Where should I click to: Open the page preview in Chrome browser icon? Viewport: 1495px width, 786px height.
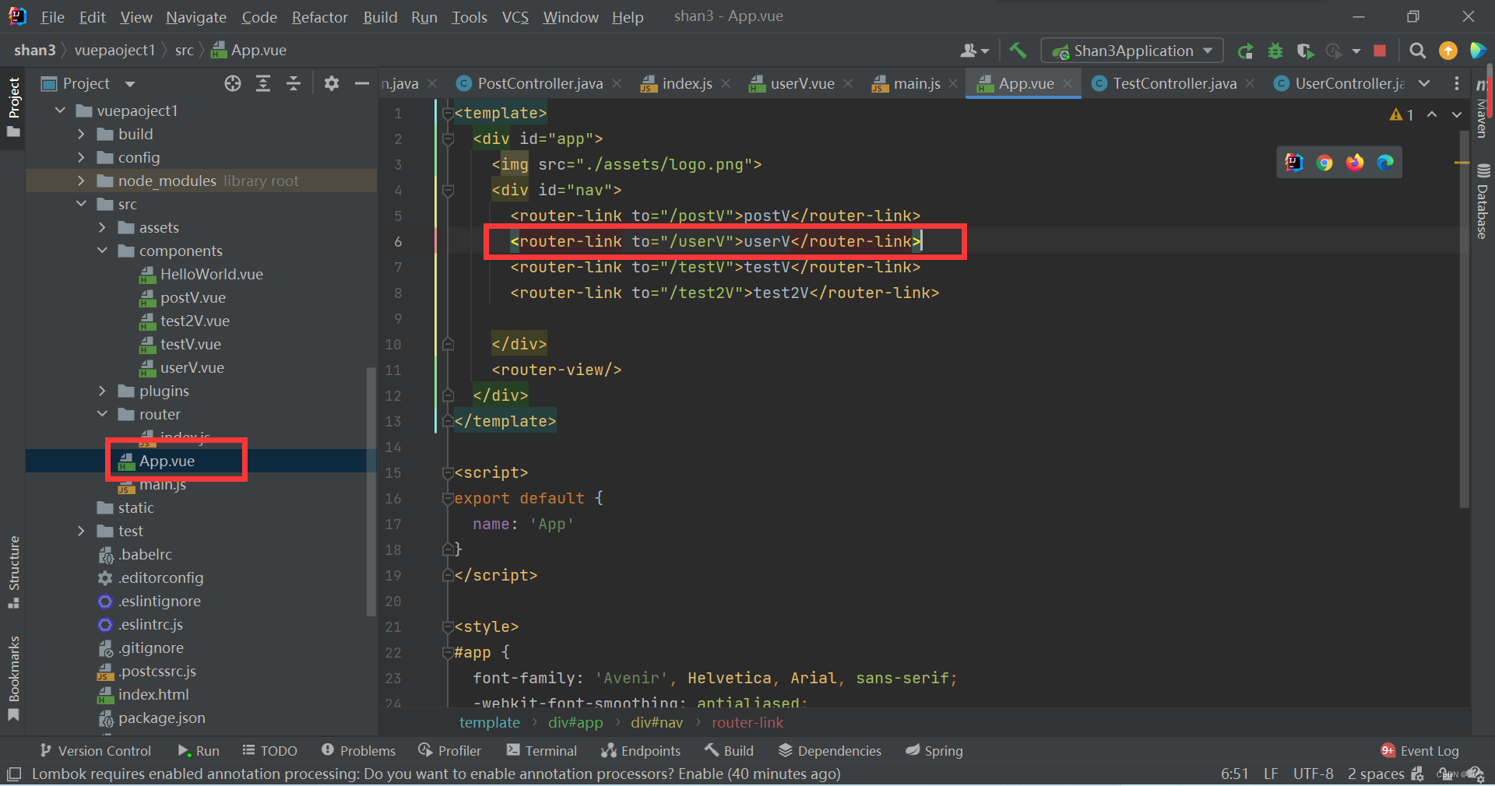[x=1324, y=162]
